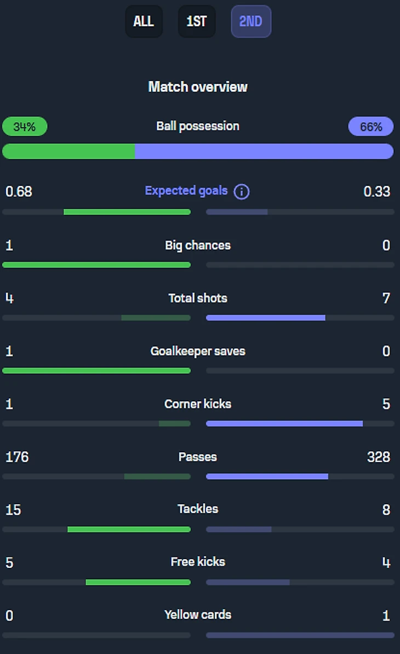400x654 pixels.
Task: Click the 34% possession badge
Action: coord(25,127)
